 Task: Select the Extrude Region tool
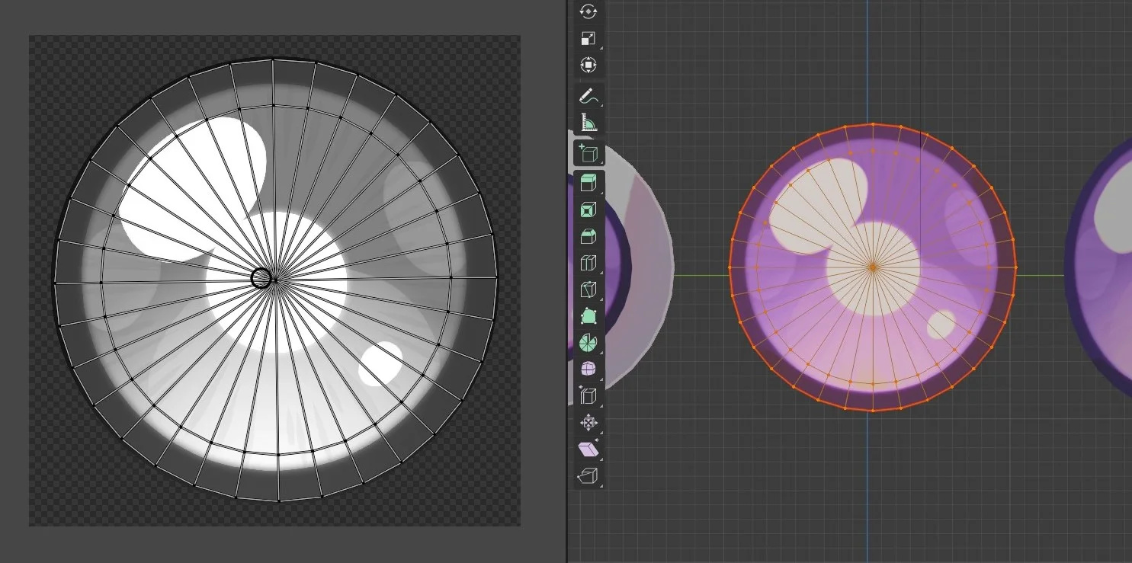pyautogui.click(x=587, y=183)
